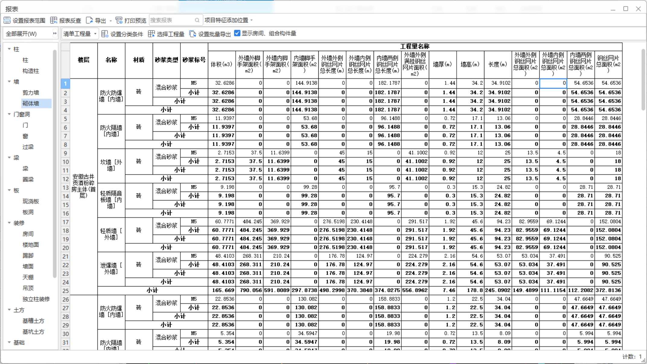Collapse the 门窗洞 tree group

click(x=9, y=114)
